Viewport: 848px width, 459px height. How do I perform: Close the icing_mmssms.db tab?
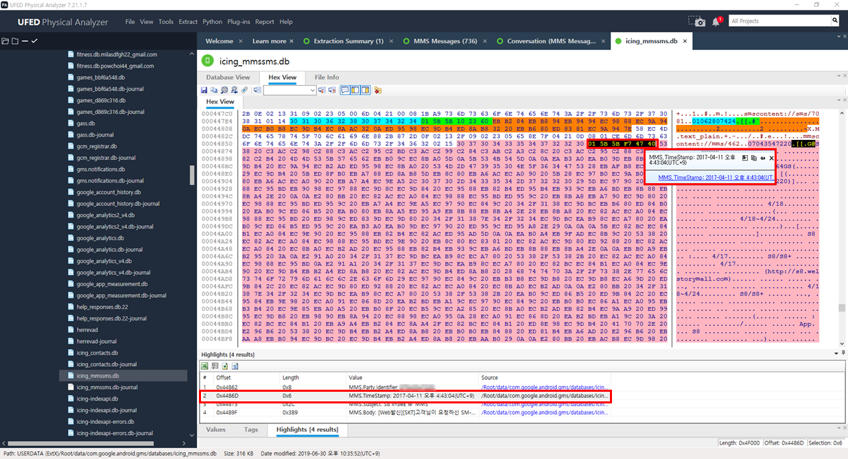click(x=685, y=41)
